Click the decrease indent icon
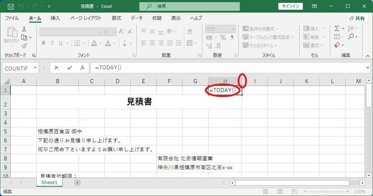The width and height of the screenshot is (373, 196). click(x=170, y=43)
